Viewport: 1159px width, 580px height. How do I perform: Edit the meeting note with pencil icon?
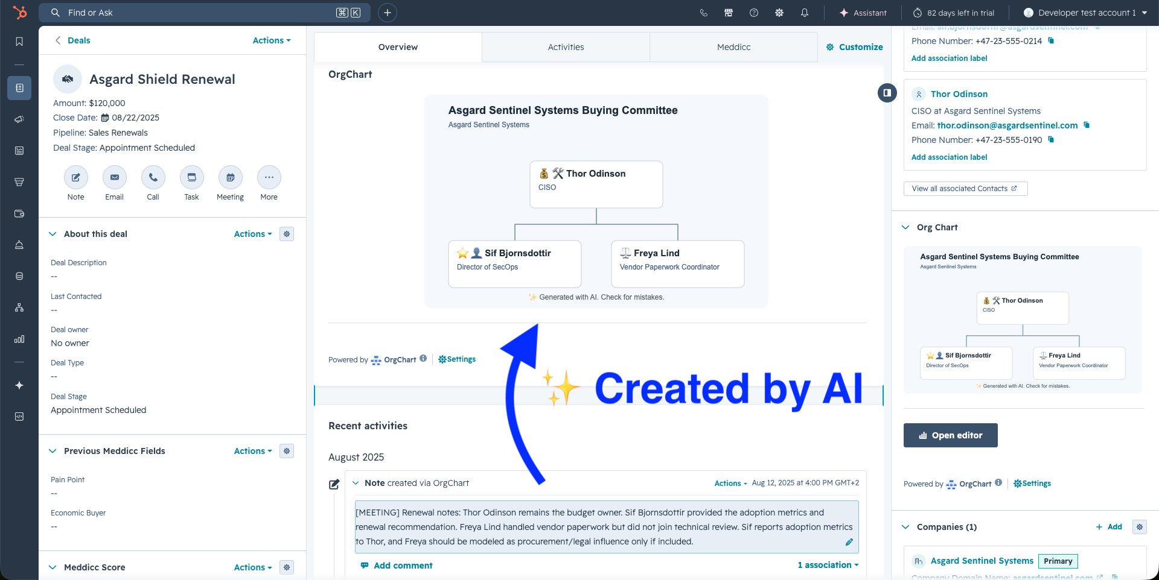coord(849,542)
